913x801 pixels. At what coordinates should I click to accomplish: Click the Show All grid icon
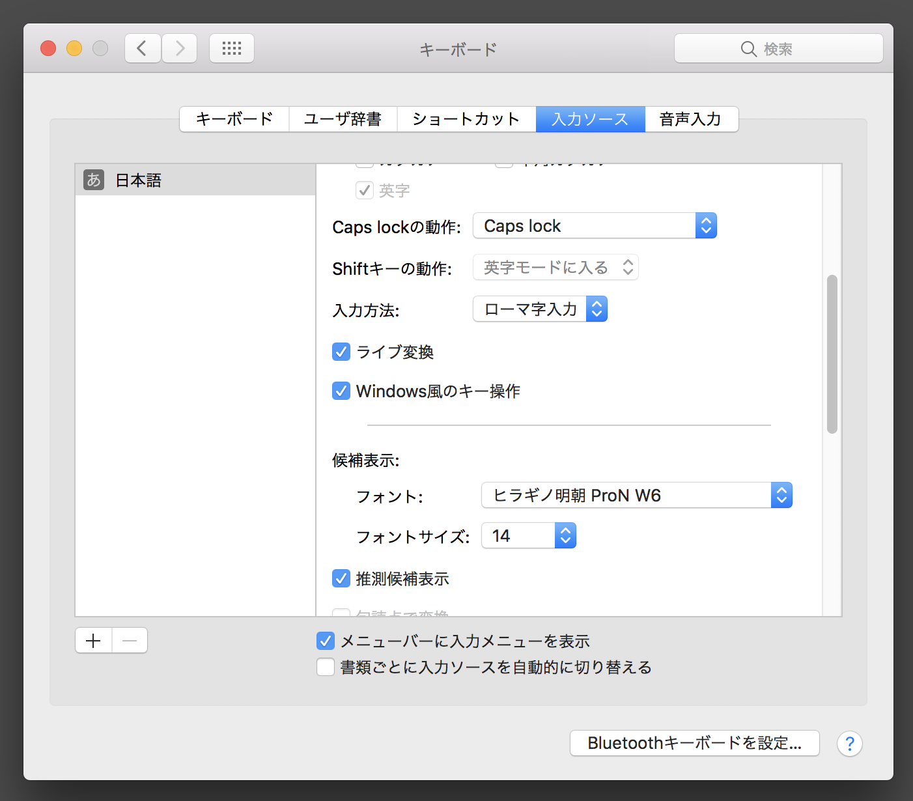point(231,48)
